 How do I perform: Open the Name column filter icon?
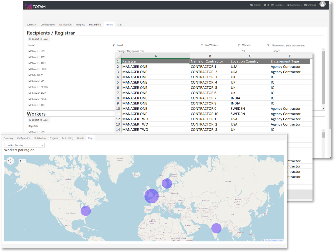(114, 45)
